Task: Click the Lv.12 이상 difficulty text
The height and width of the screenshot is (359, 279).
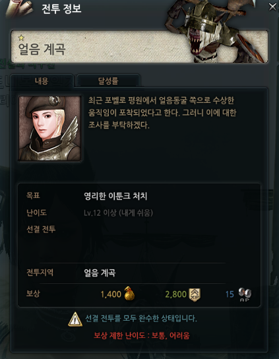Action: 118,213
